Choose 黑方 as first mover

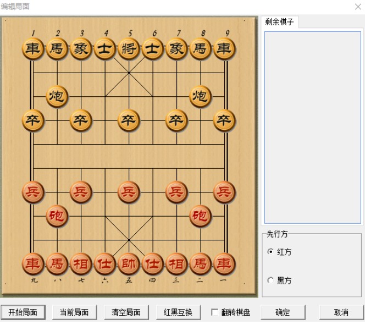270,280
